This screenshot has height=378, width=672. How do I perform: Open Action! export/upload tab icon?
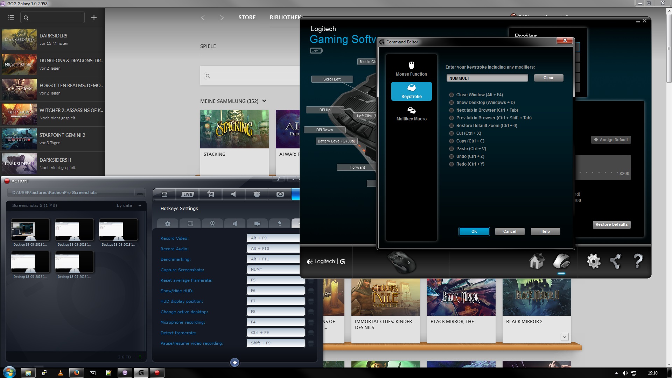[x=211, y=194]
